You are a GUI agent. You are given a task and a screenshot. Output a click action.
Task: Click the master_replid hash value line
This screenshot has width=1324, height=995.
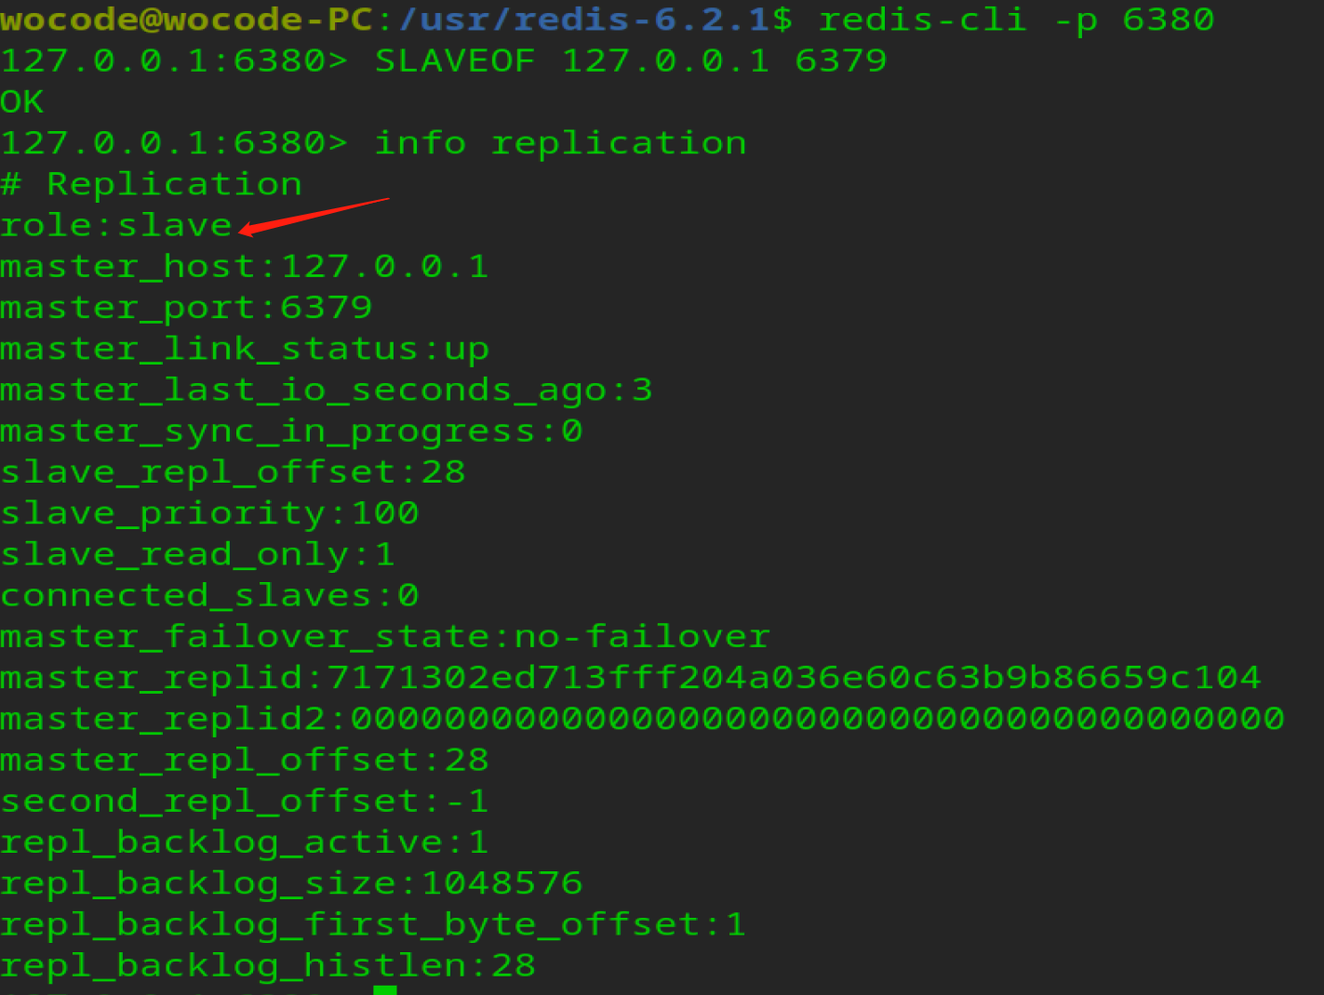[630, 678]
